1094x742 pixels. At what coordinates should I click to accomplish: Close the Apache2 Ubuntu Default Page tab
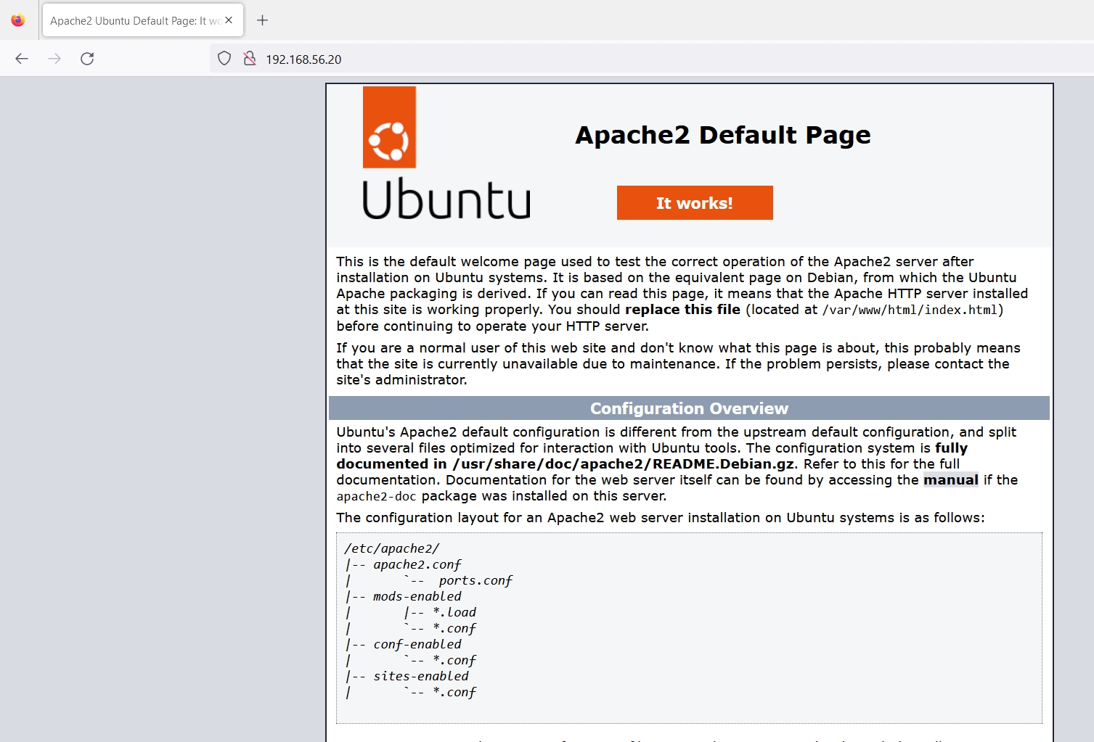(x=229, y=20)
